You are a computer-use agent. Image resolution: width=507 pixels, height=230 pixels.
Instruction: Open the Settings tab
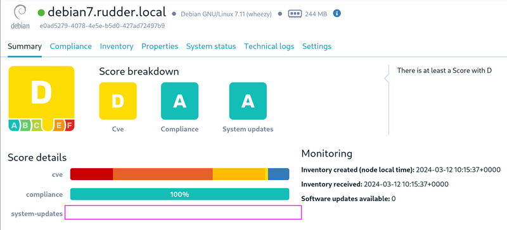317,47
